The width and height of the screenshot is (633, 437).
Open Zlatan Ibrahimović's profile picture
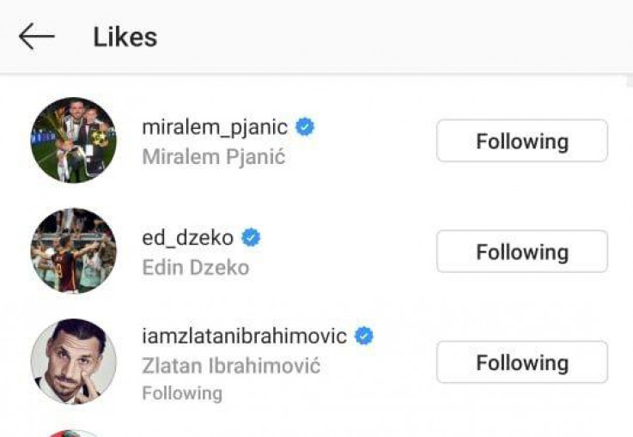[73, 361]
